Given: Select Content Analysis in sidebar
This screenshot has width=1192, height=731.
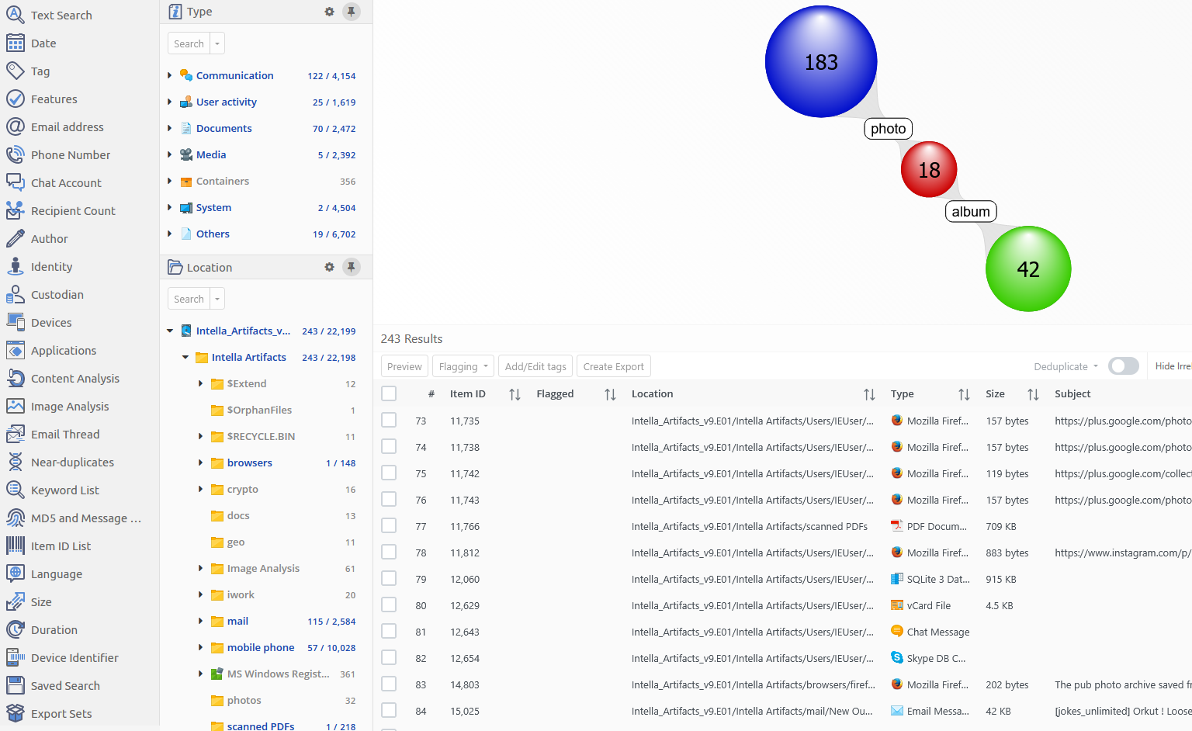Looking at the screenshot, I should tap(74, 379).
